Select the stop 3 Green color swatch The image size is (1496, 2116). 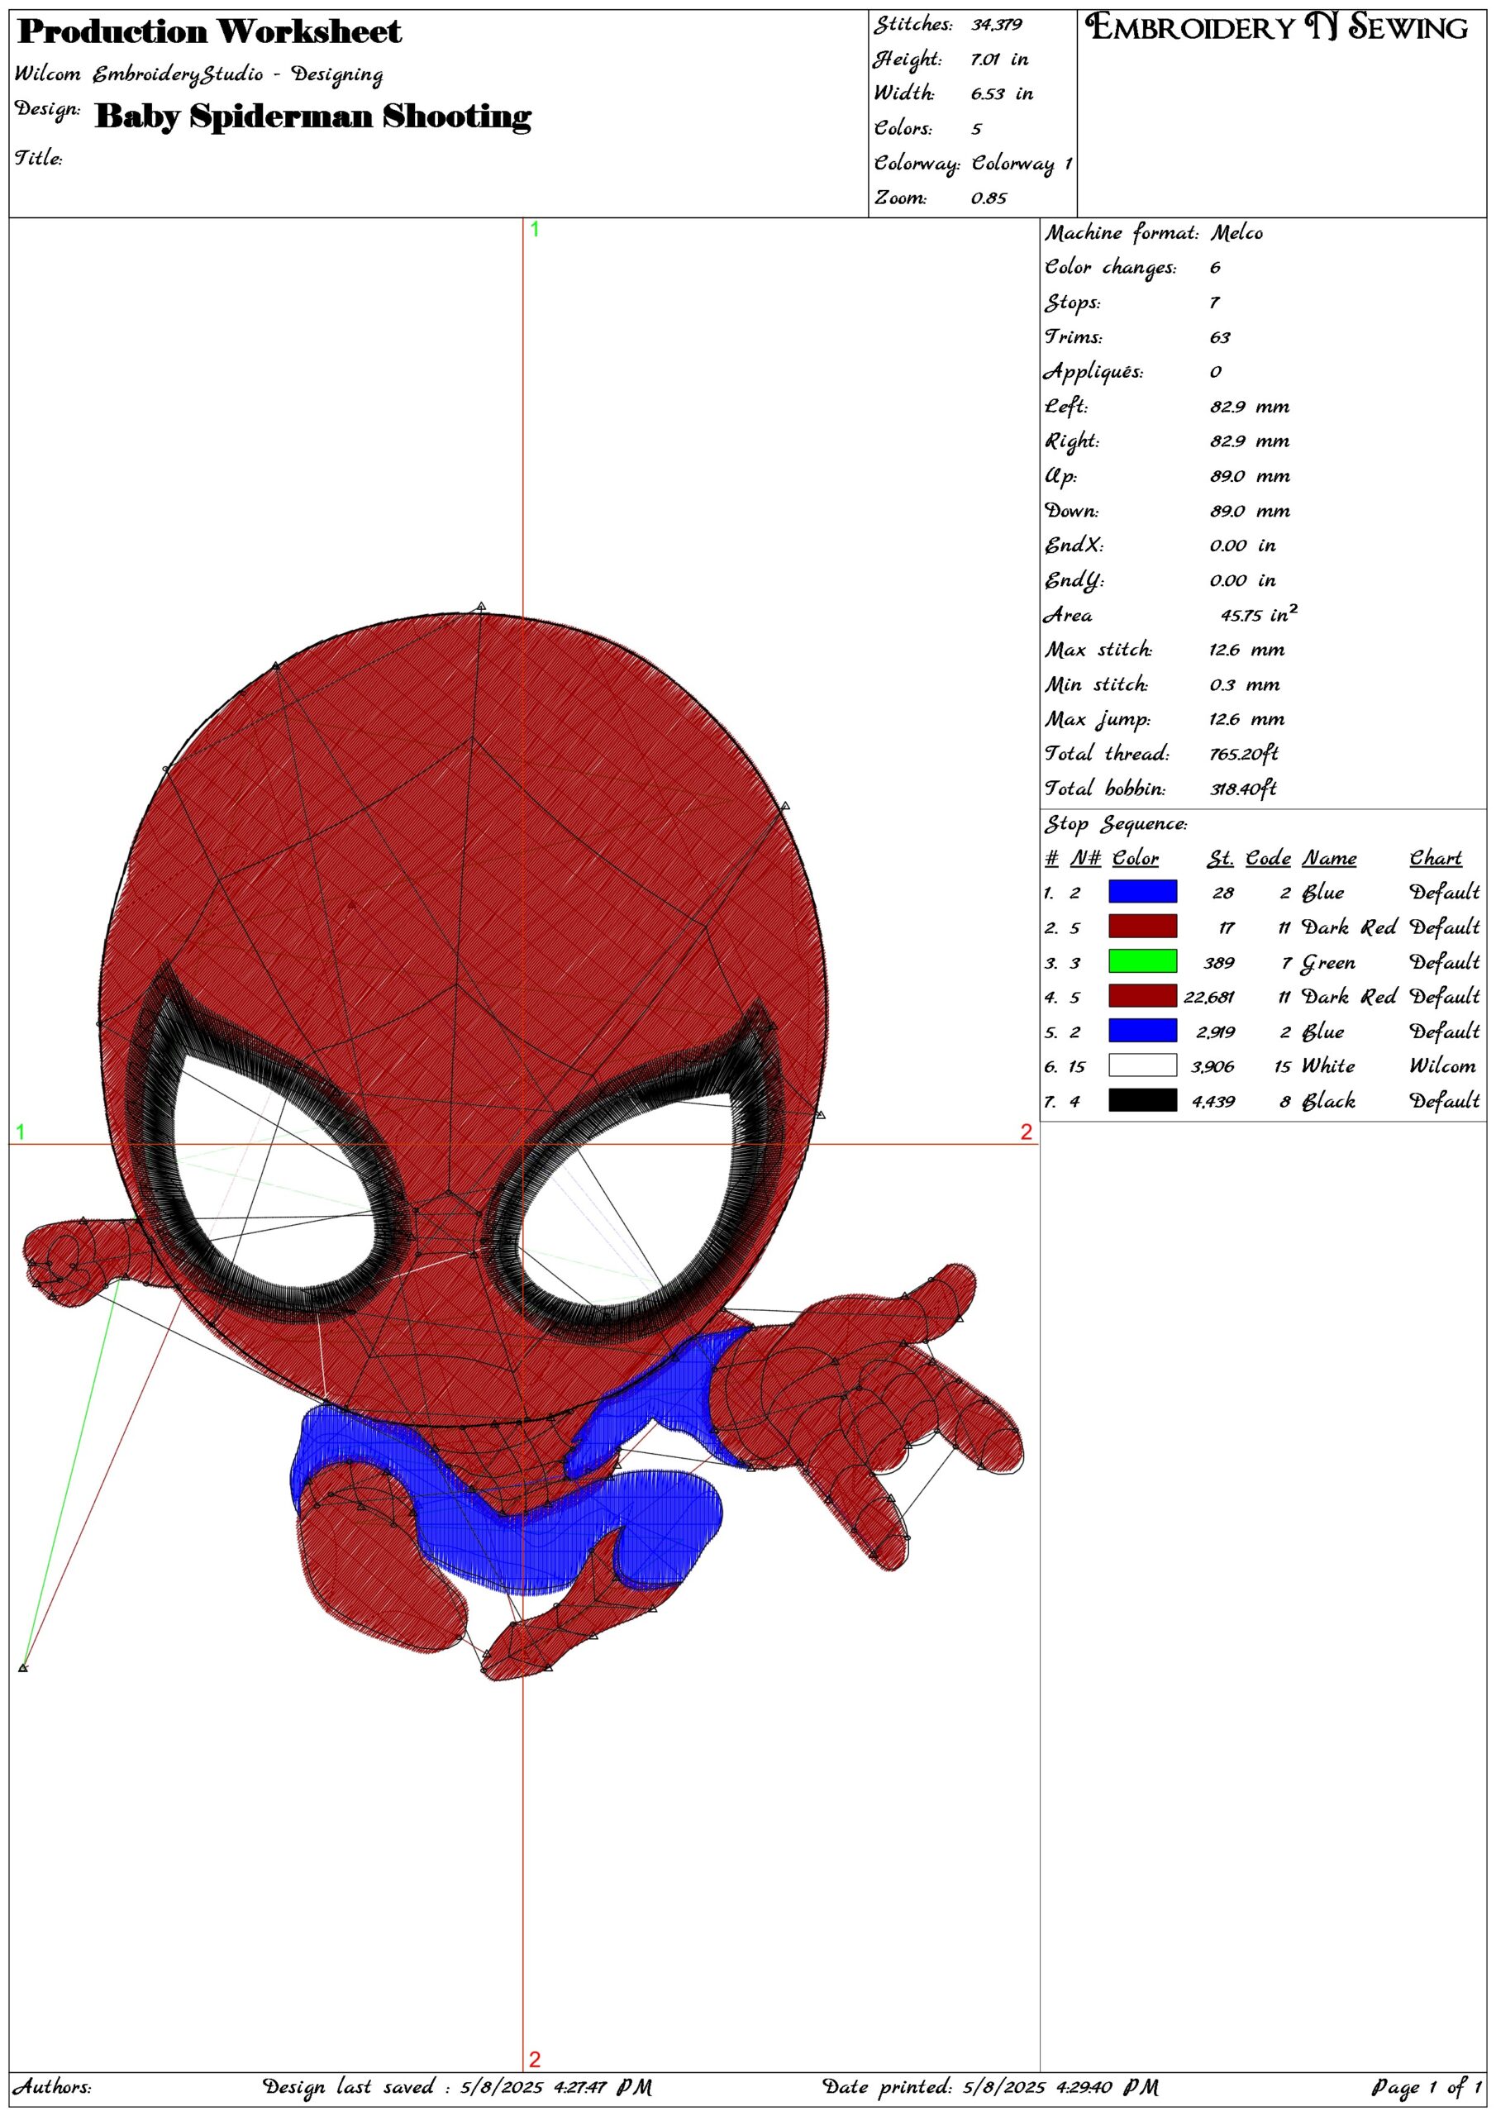click(1142, 961)
